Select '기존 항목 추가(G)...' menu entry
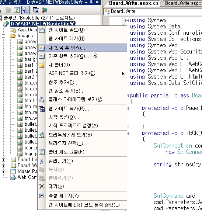Image resolution: width=202 pixels, height=211 pixels. (x=82, y=56)
